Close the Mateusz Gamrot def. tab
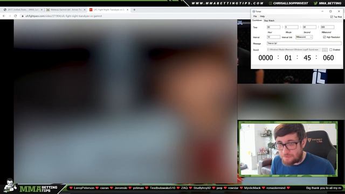The width and height of the screenshot is (345, 194). coord(85,10)
